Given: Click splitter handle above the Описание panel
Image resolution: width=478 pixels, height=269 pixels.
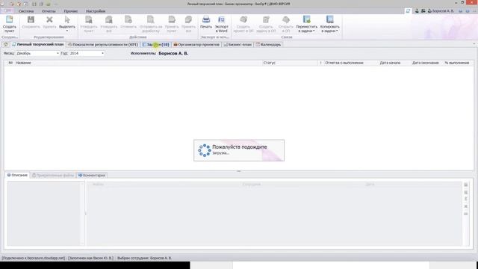Looking at the screenshot, I should click(x=239, y=171).
